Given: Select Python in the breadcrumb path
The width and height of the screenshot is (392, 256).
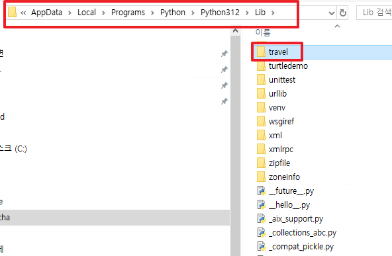Looking at the screenshot, I should (x=173, y=13).
